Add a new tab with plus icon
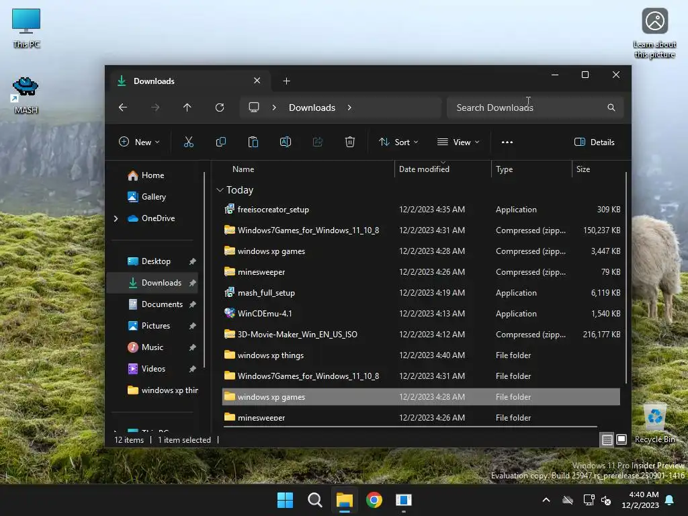Image resolution: width=688 pixels, height=516 pixels. pos(286,81)
